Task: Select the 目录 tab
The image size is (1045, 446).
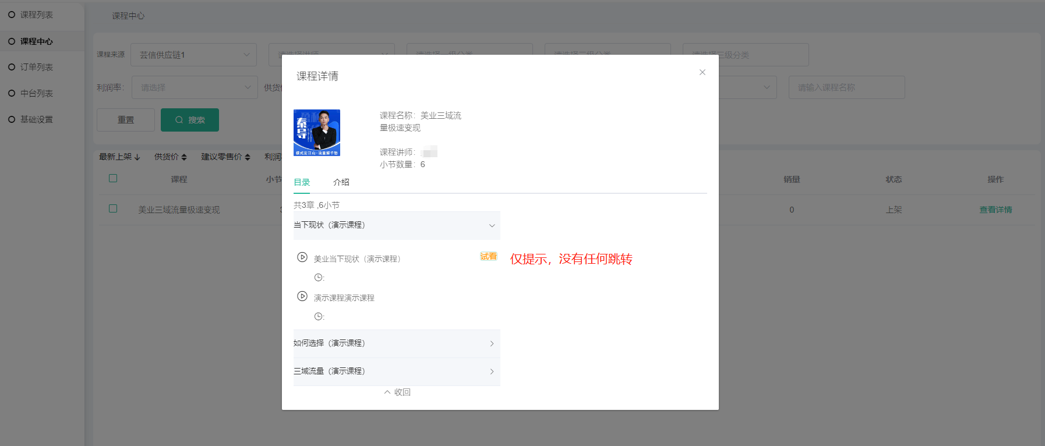Action: [x=302, y=182]
